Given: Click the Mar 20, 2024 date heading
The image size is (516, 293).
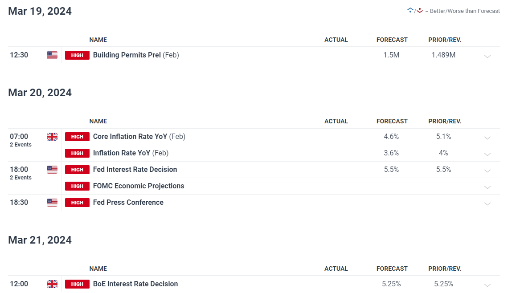Looking at the screenshot, I should [40, 93].
